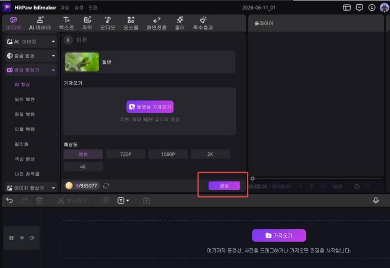This screenshot has height=268, width=390.
Task: Click the HitPaw Edimakor logo icon
Action: click(x=7, y=8)
